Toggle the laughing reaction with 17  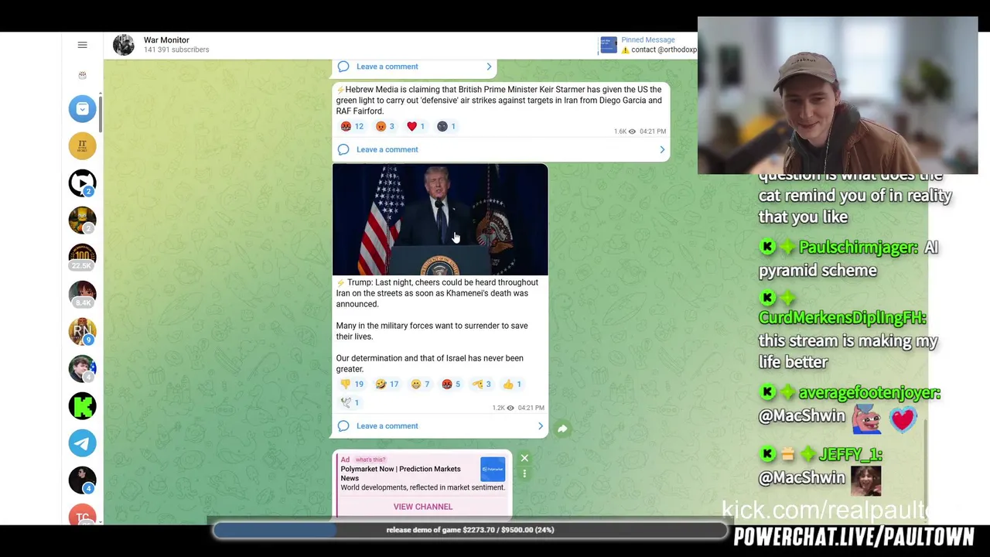[387, 384]
